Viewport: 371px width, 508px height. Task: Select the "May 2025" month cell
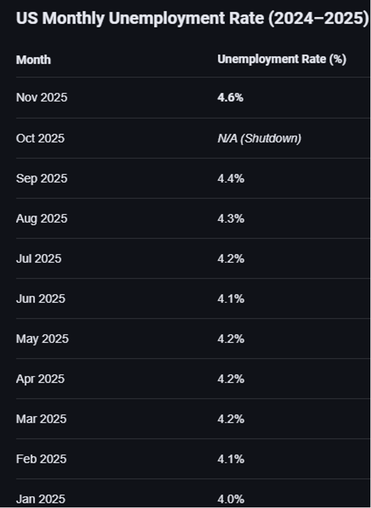(42, 339)
